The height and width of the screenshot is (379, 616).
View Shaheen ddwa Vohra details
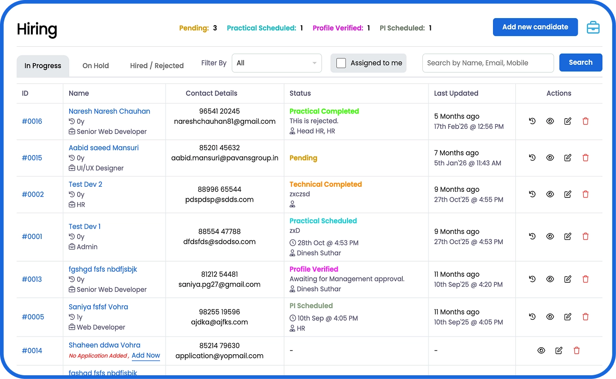click(x=541, y=351)
